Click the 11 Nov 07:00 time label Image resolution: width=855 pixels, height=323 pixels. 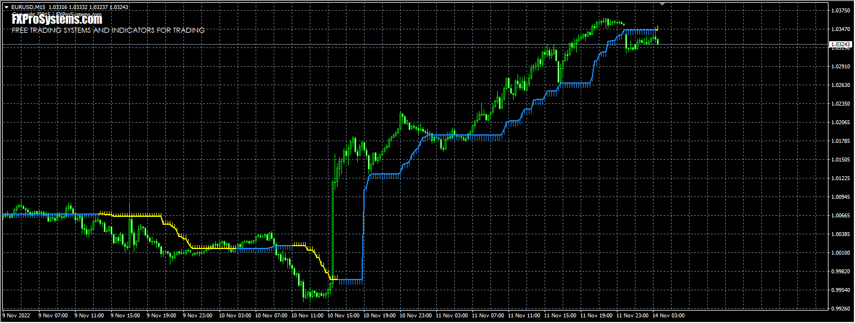tap(488, 316)
